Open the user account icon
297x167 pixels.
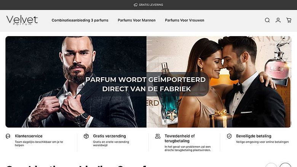[278, 20]
